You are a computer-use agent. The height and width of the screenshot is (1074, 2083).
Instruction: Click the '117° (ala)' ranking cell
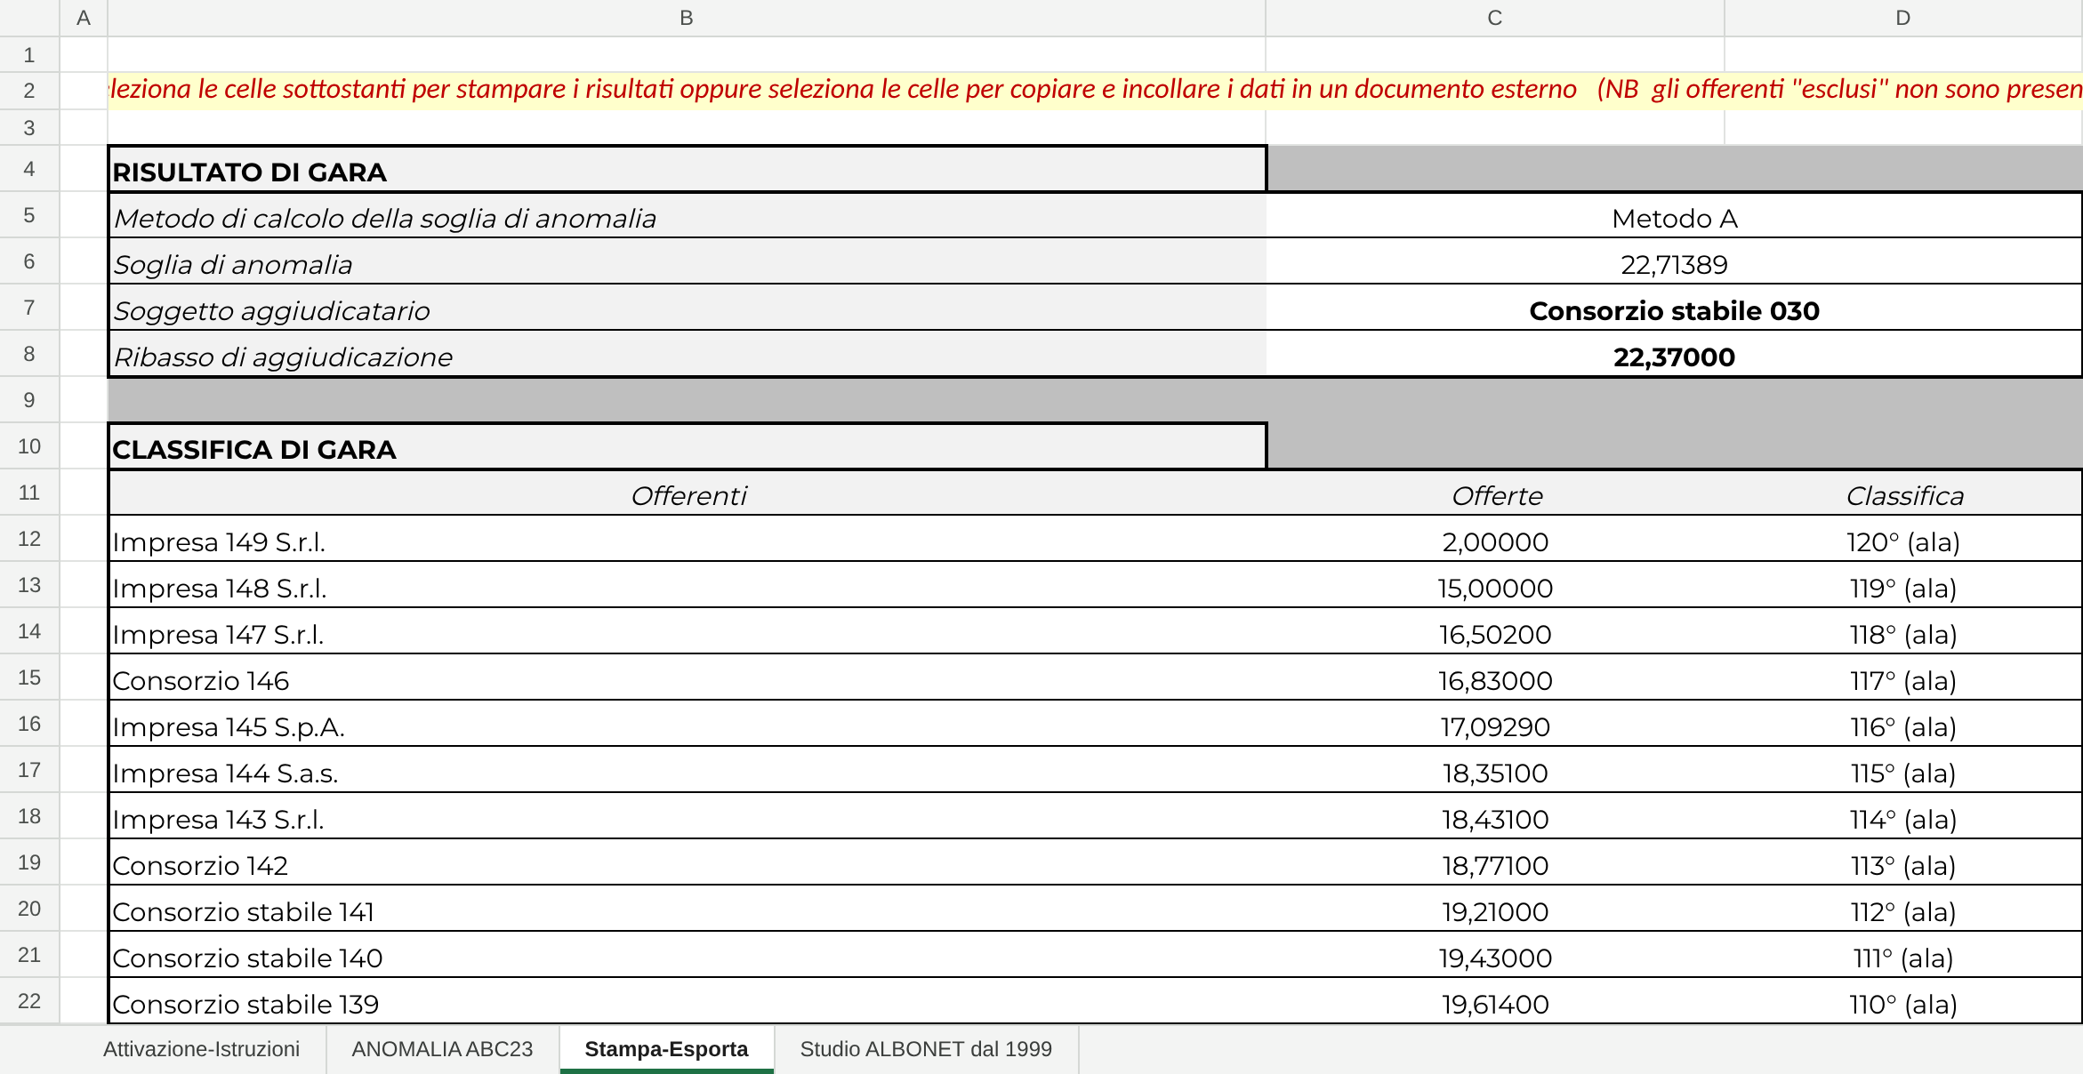1903,679
